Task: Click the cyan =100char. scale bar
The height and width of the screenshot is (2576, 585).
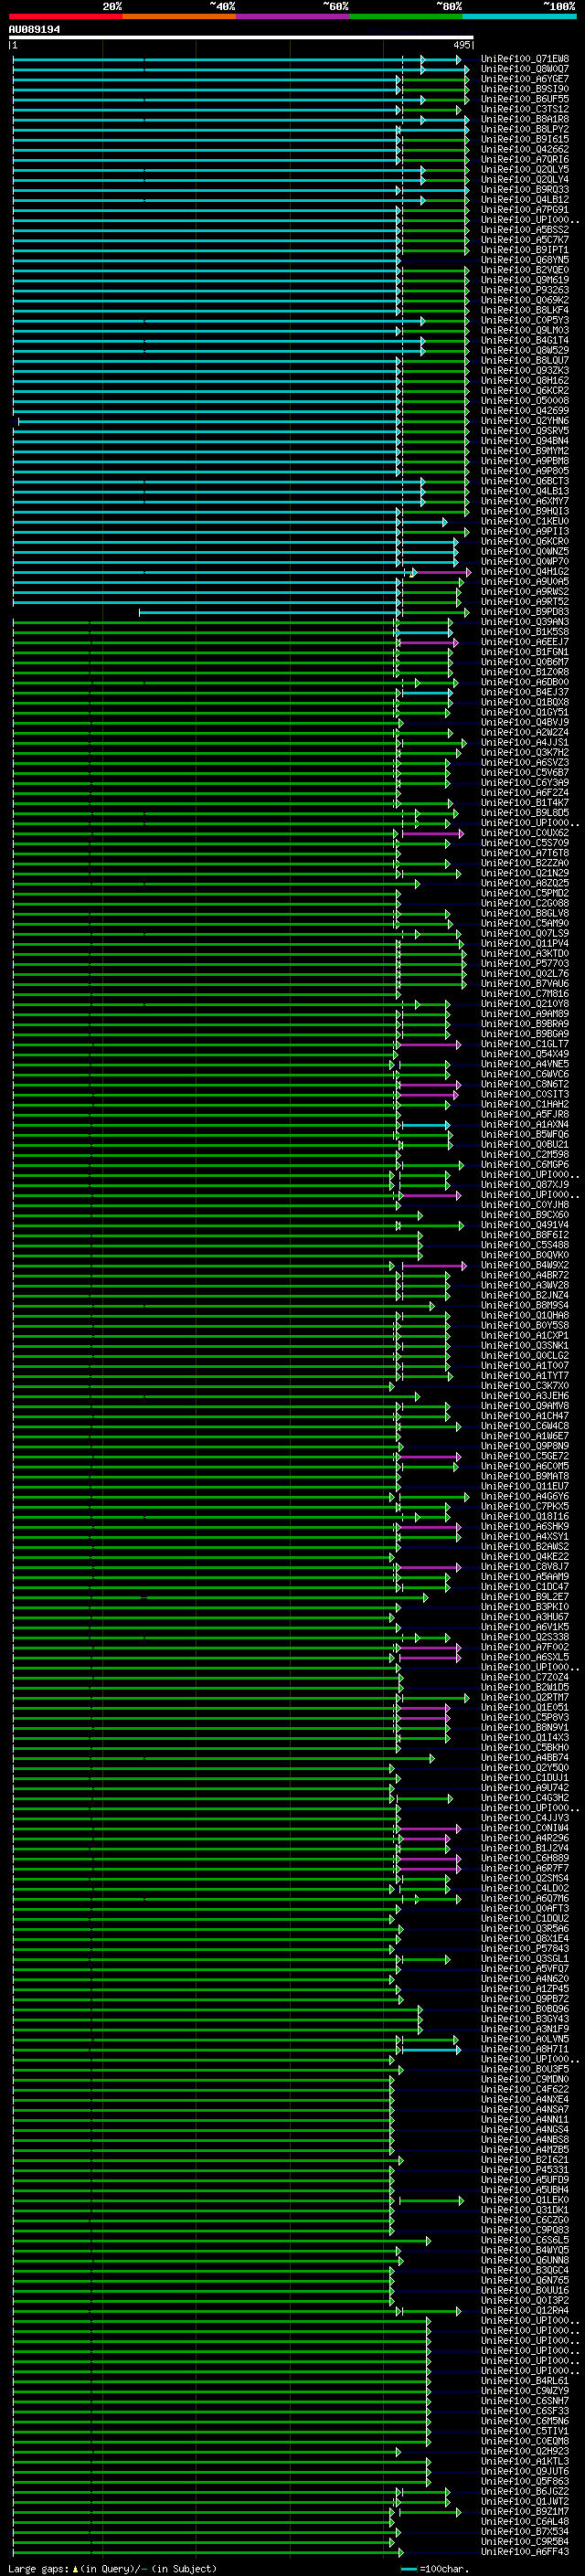Action: pos(409,2568)
